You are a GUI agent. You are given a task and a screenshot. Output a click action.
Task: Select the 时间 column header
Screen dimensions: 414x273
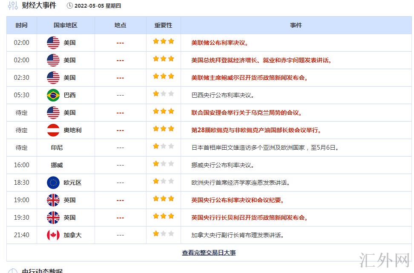click(22, 25)
